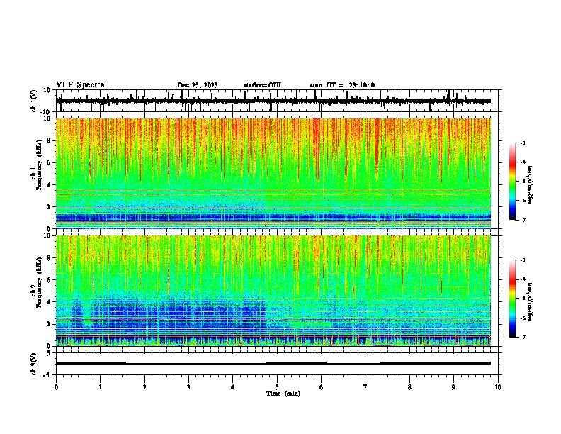The width and height of the screenshot is (561, 434).
Task: Click tick label "7" on the time axis
Action: (365, 387)
